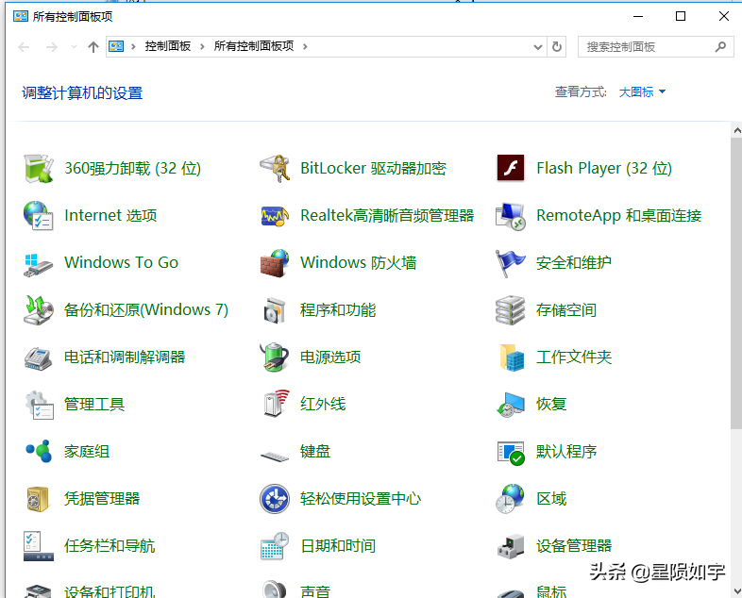Open the 360强力卸载 icon

39,168
